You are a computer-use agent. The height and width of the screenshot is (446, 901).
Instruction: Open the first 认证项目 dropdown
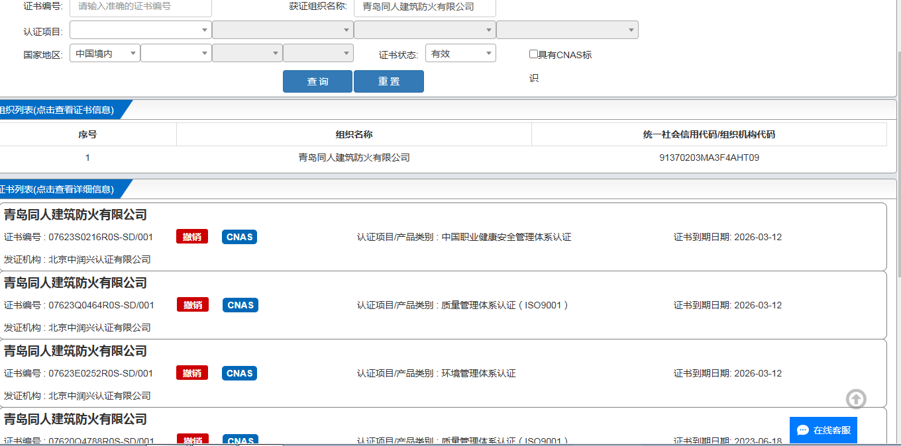pos(140,30)
